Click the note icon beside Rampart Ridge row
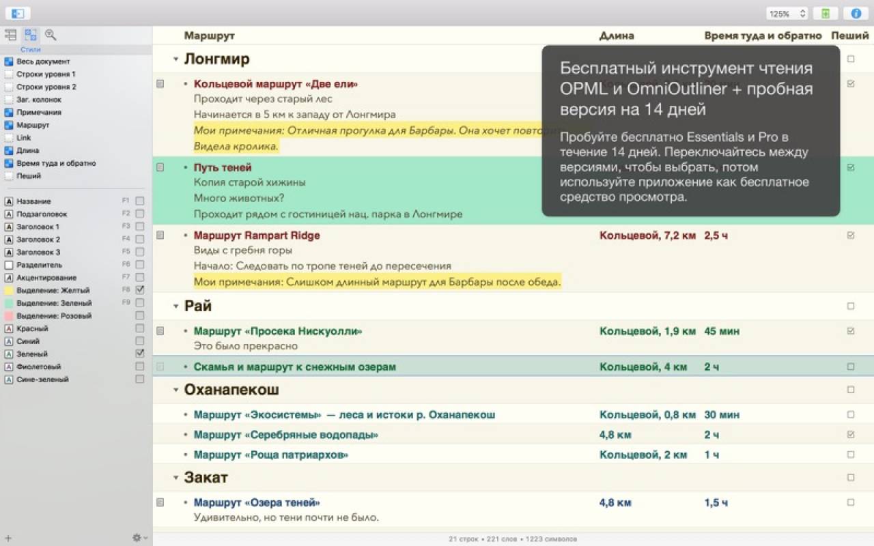The width and height of the screenshot is (874, 546). pyautogui.click(x=160, y=235)
